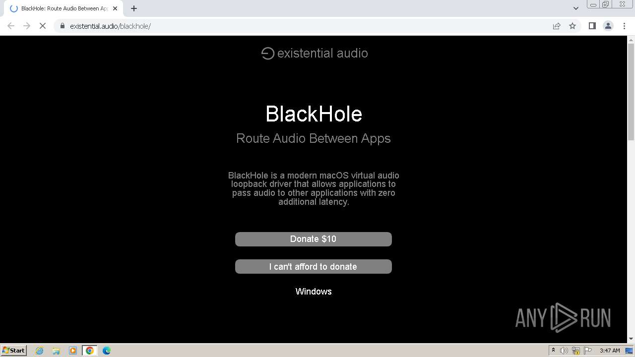Bookmark this tab with star icon
The width and height of the screenshot is (635, 357).
572,26
